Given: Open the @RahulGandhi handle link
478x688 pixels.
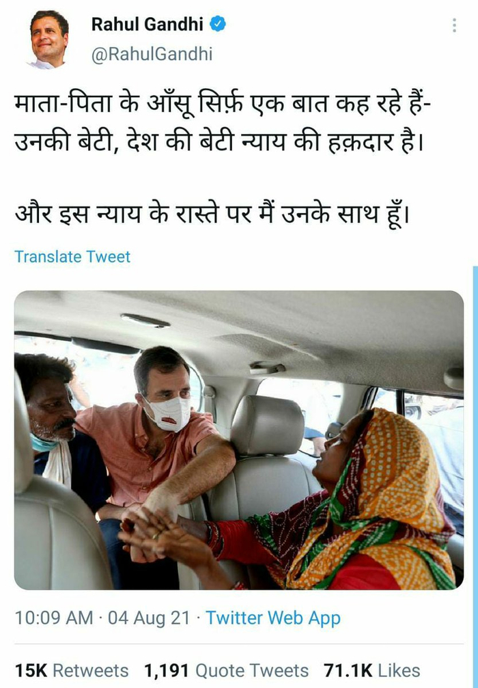Looking at the screenshot, I should (152, 54).
